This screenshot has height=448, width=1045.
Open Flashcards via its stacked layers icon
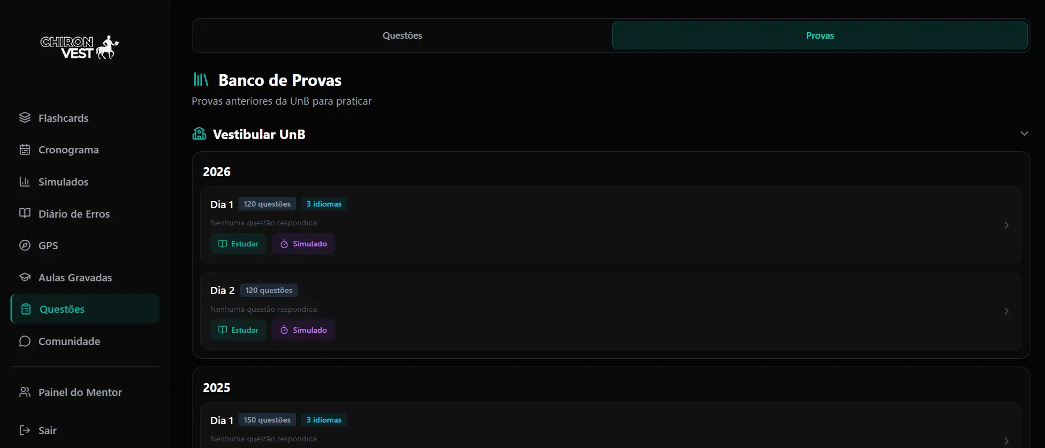click(24, 118)
